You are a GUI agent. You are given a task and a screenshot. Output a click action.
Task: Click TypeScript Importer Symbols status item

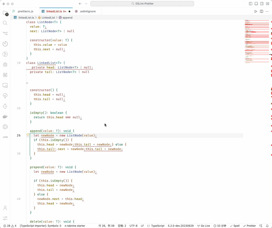pos(40,226)
